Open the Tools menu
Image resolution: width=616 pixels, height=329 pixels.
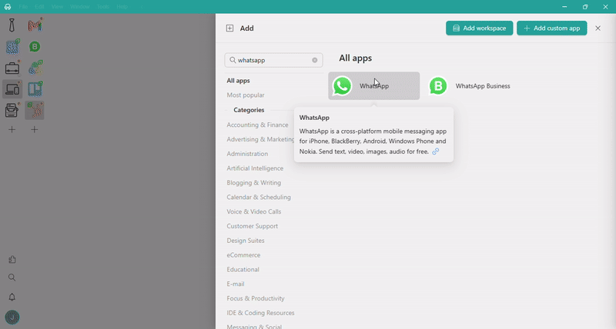click(103, 7)
